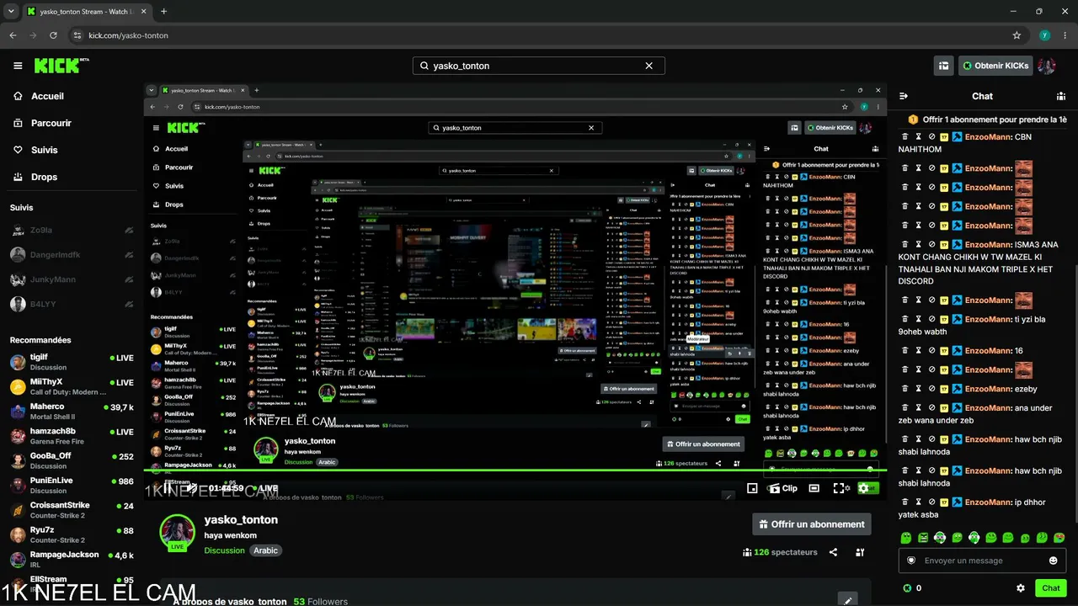
Task: Open the stream tools icon beside share
Action: coord(860,552)
